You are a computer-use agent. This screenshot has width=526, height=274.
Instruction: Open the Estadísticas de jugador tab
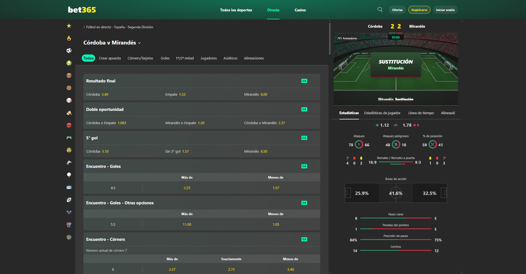(382, 113)
